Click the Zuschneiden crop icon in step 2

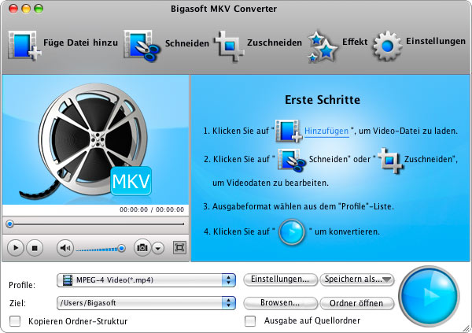pyautogui.click(x=390, y=161)
